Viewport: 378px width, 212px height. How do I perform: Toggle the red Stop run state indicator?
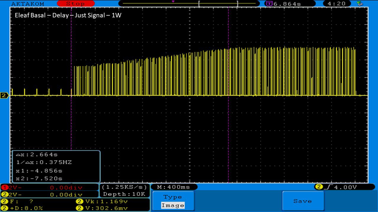pyautogui.click(x=75, y=4)
